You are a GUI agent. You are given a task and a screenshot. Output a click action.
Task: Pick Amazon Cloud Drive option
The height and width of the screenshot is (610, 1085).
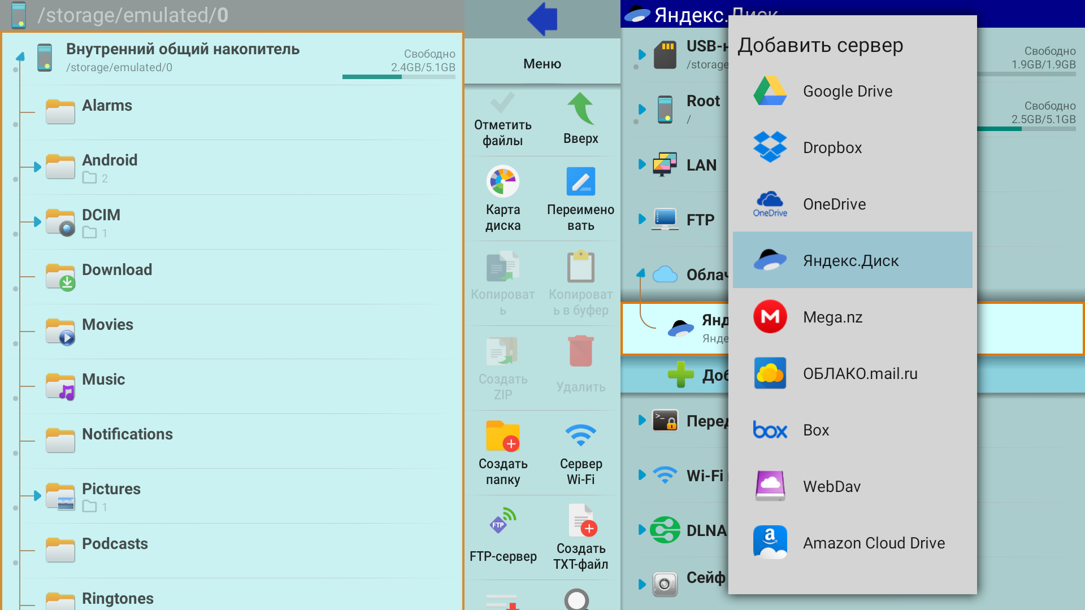click(x=852, y=543)
